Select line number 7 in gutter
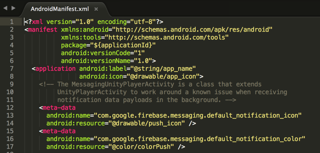The image size is (320, 153). [12, 69]
